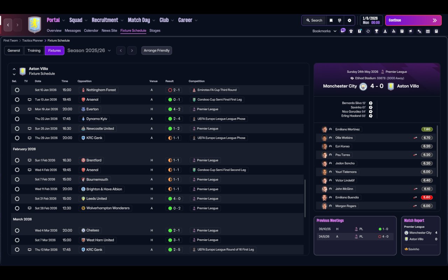Open the settings gear in top bar
448x280 pixels.
point(349,20)
